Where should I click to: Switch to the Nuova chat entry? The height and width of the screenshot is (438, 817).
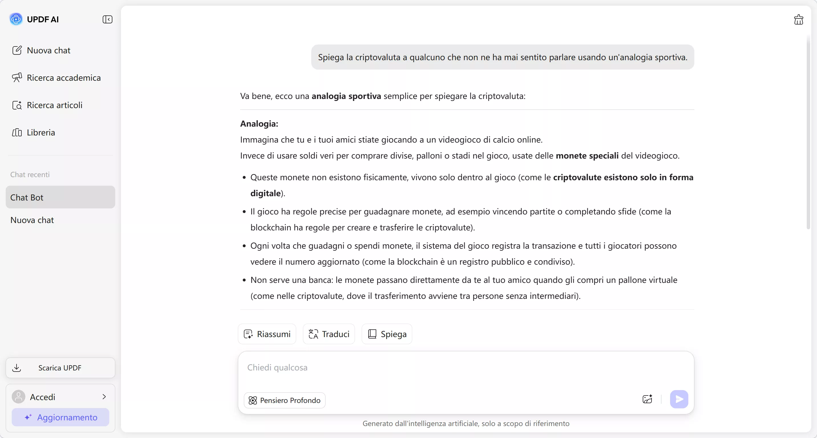click(32, 220)
